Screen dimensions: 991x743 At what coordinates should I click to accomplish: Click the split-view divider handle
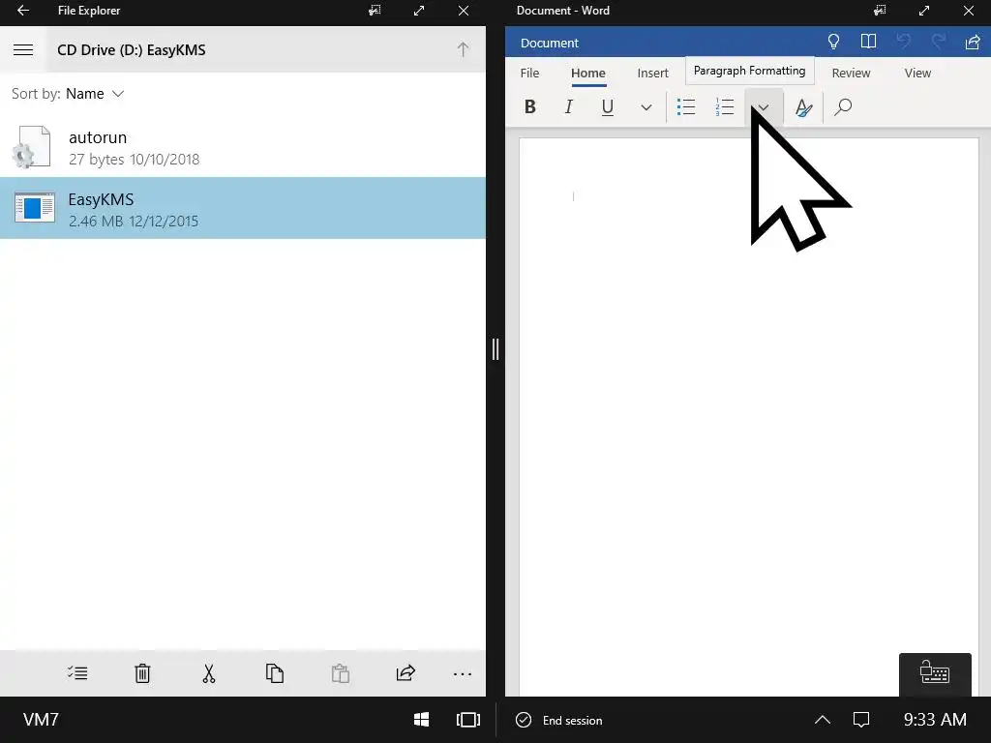click(495, 349)
